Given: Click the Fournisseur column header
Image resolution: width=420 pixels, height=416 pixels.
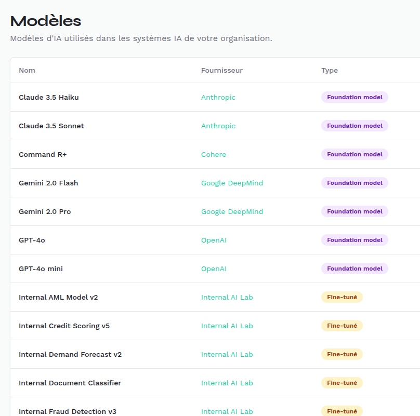Looking at the screenshot, I should coord(222,70).
